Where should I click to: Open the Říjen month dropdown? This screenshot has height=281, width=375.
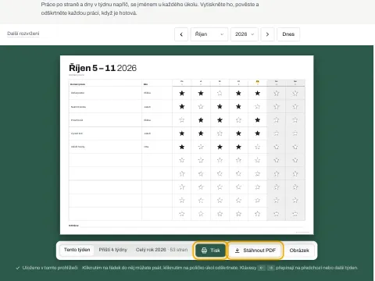(209, 34)
